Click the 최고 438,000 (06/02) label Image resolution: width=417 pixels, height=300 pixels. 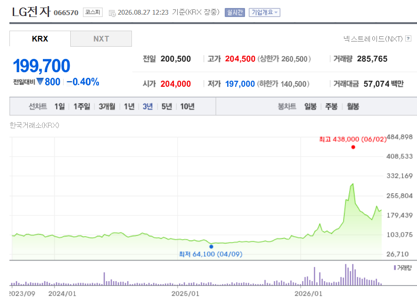click(x=352, y=139)
